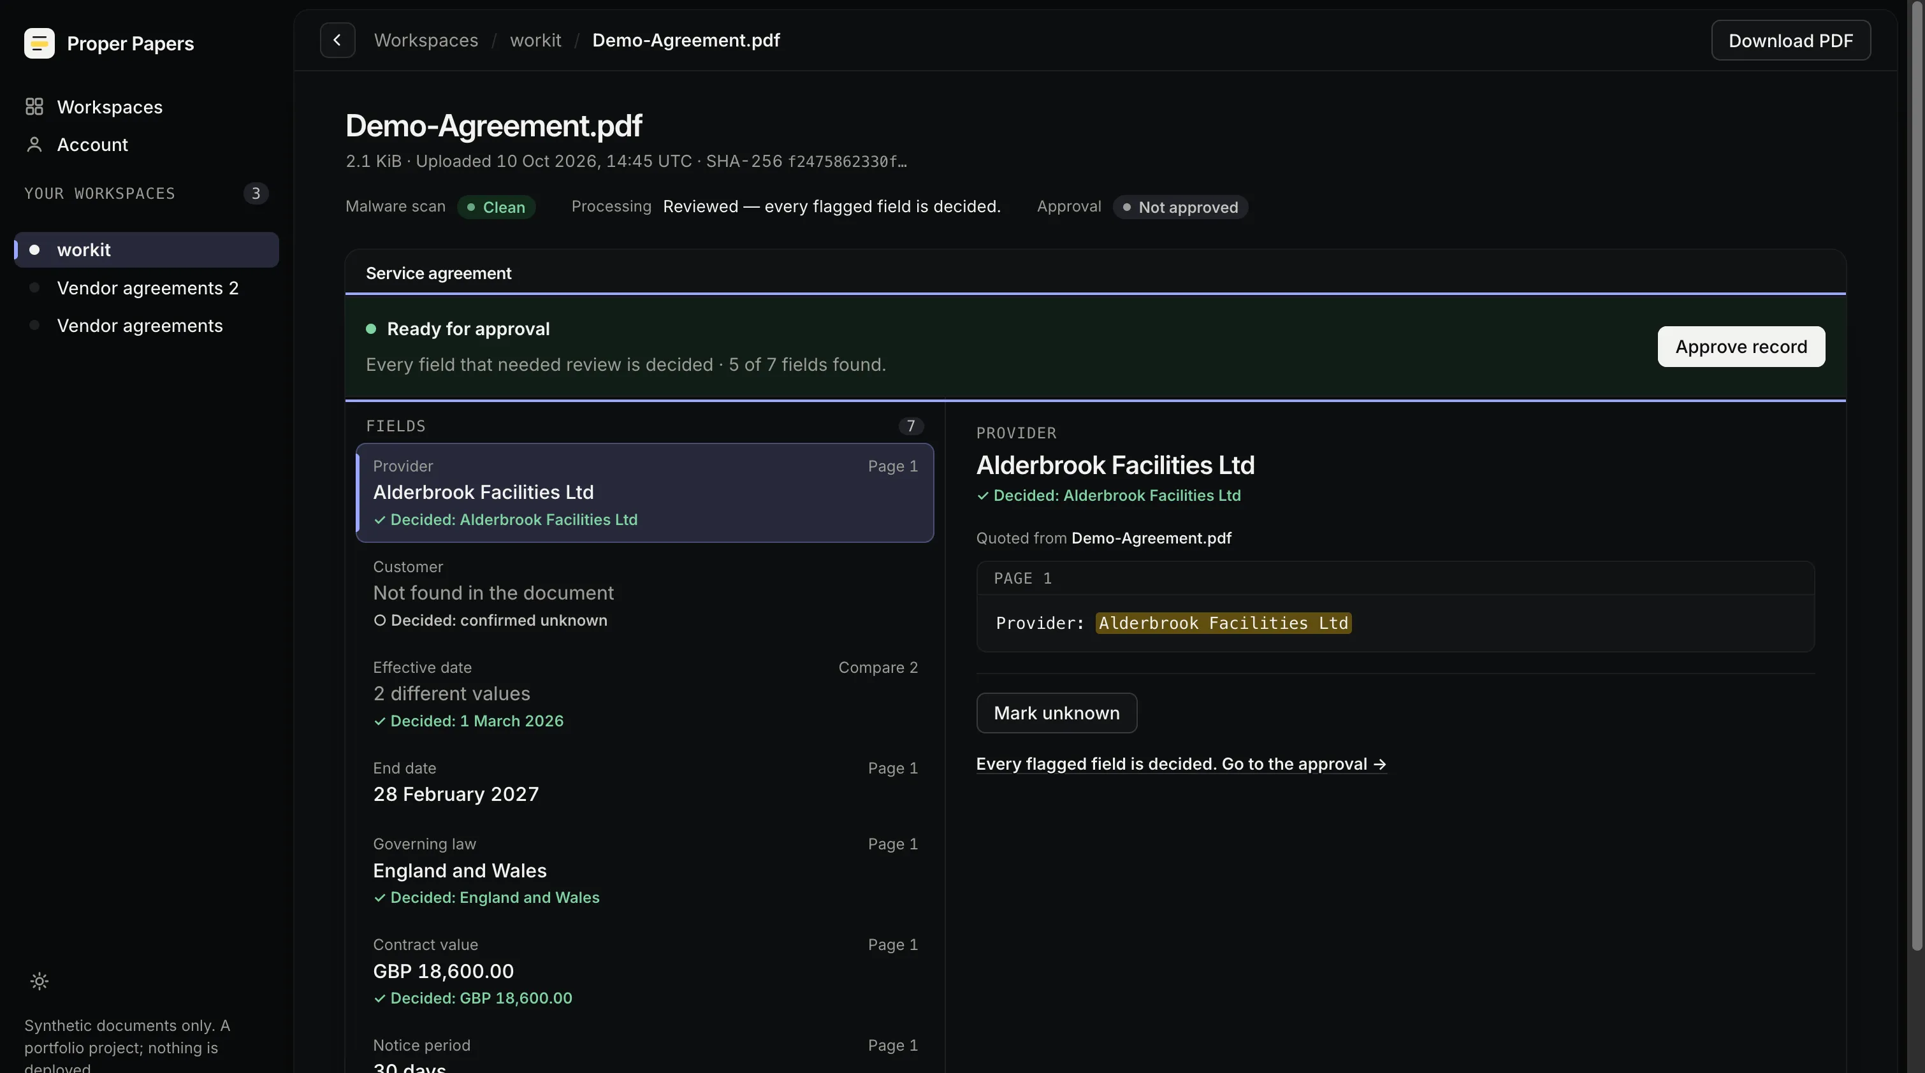The width and height of the screenshot is (1925, 1073).
Task: Select the Effective date field row
Action: tap(645, 694)
